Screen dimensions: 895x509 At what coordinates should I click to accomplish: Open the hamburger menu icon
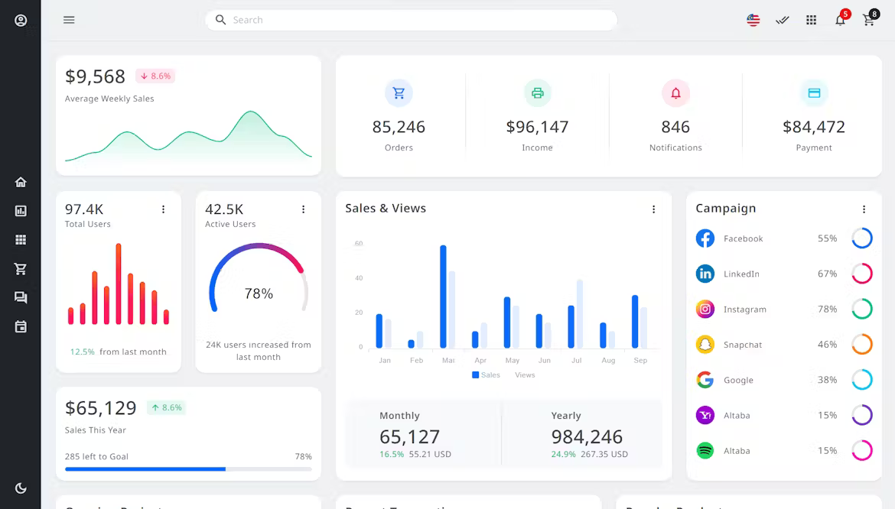click(x=69, y=20)
